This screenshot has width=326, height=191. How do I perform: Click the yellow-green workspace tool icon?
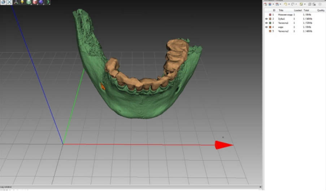coord(301,4)
